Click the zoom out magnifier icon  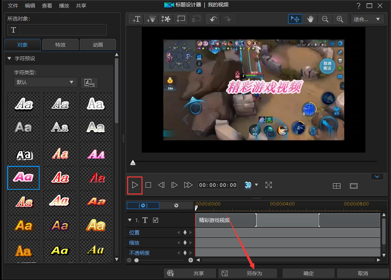(325, 19)
